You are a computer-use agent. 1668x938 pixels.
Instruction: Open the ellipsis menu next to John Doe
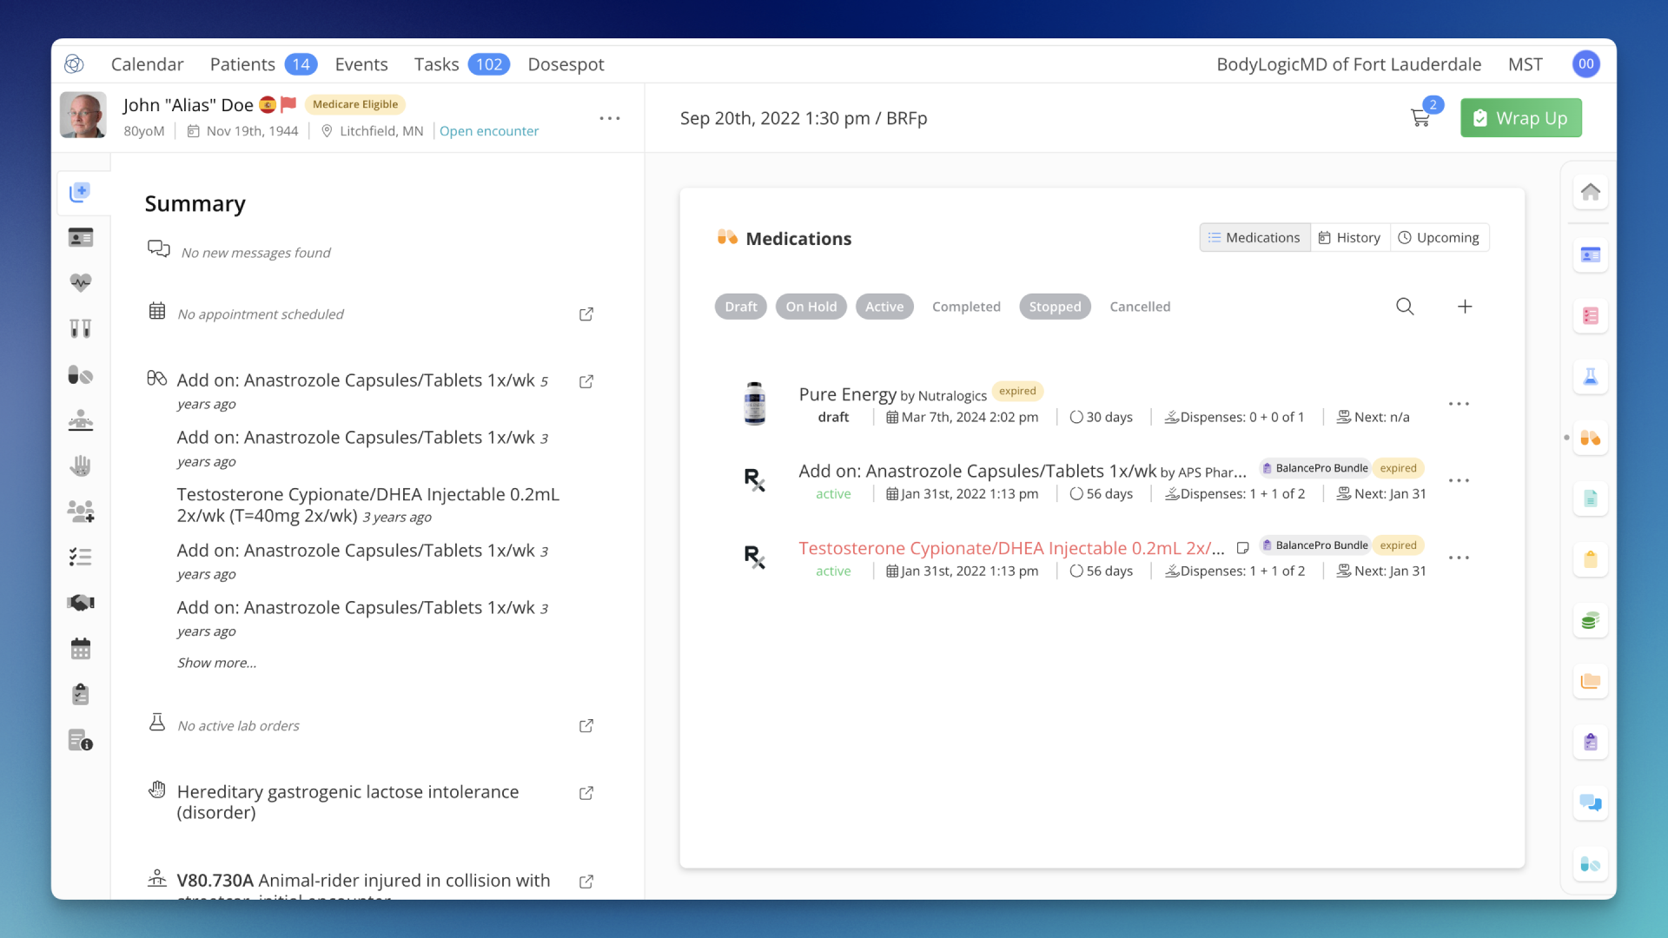click(610, 118)
